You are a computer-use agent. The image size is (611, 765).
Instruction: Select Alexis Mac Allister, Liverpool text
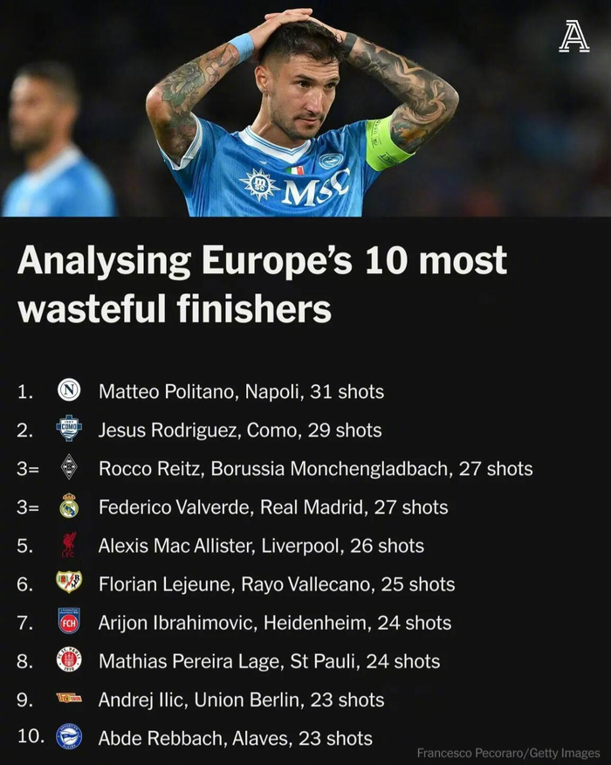[x=261, y=546]
